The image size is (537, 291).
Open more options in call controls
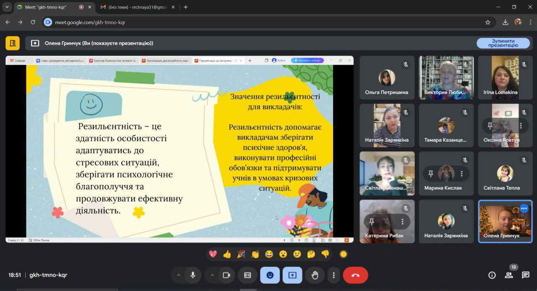pos(334,275)
